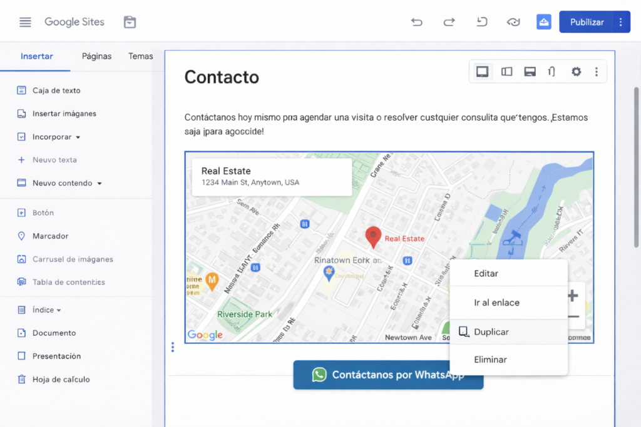Switch to the side-by-side layout option

(x=506, y=71)
